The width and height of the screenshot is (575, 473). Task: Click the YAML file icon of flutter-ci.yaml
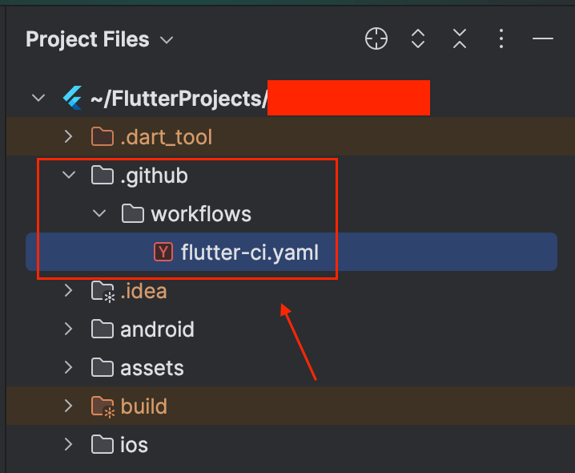point(163,252)
